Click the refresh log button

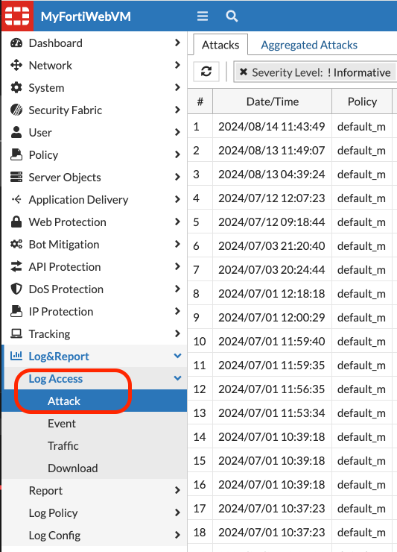[206, 72]
